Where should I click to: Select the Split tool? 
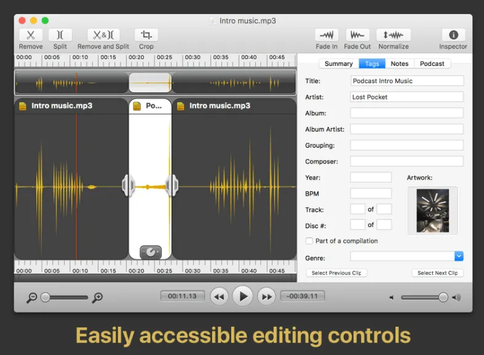pyautogui.click(x=60, y=35)
